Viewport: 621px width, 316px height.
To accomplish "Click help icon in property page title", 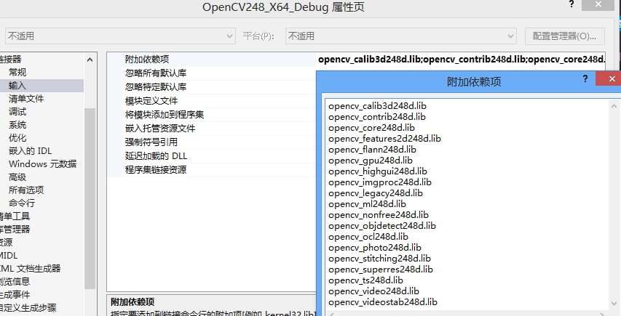I will coord(571,4).
